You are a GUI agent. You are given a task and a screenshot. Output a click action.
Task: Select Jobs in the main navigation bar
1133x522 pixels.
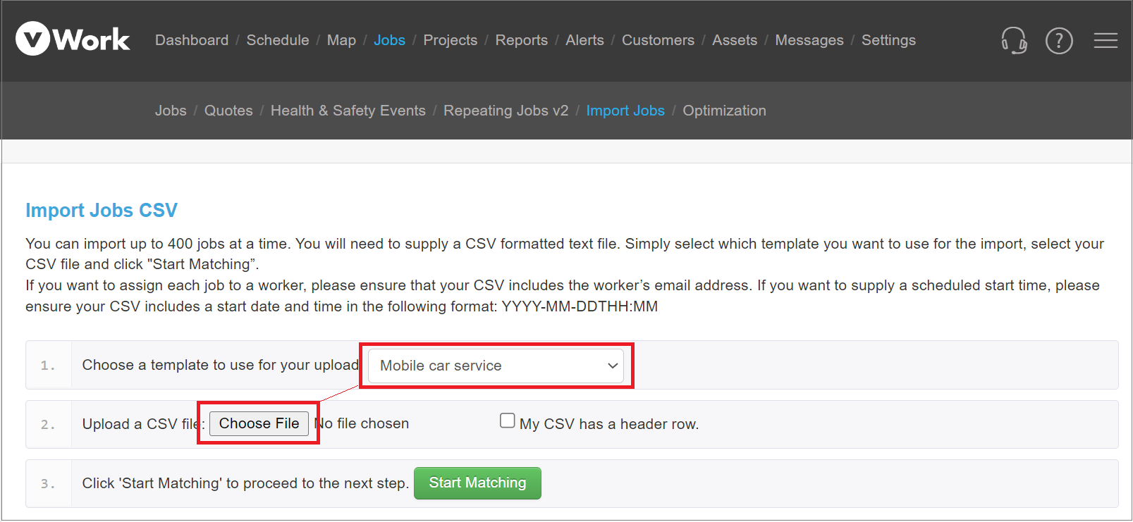(x=389, y=40)
